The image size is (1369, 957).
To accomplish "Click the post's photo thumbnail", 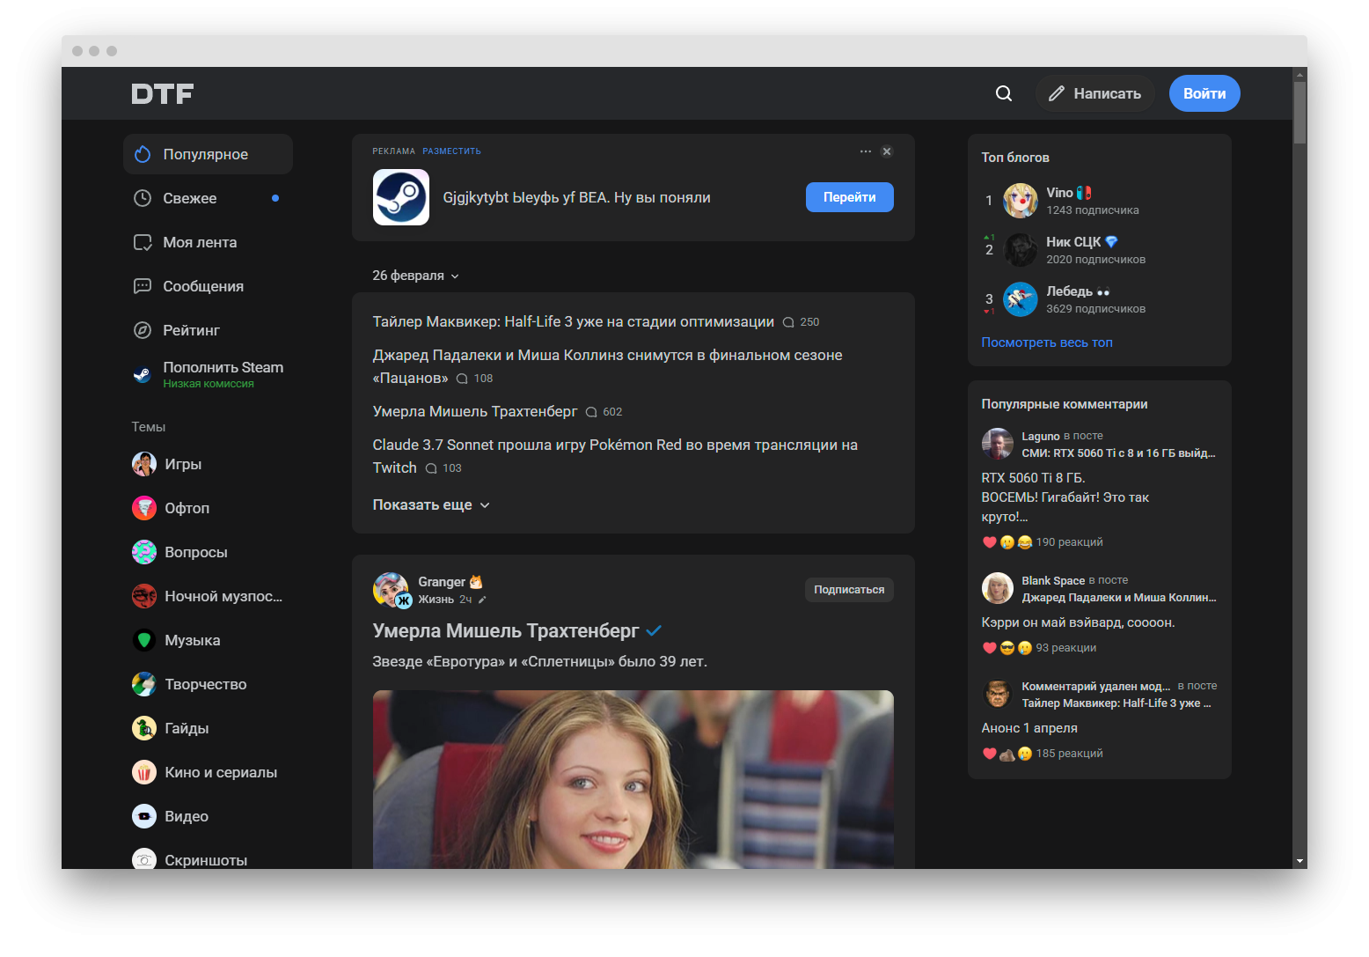I will pyautogui.click(x=633, y=780).
